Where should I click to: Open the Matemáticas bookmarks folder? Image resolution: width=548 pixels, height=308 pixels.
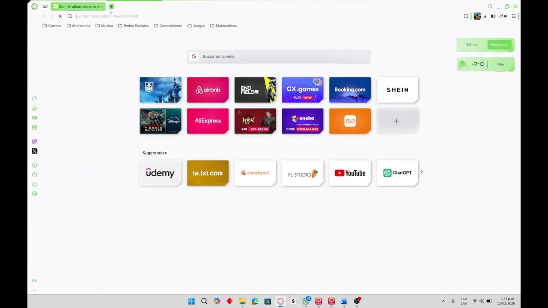(x=223, y=26)
